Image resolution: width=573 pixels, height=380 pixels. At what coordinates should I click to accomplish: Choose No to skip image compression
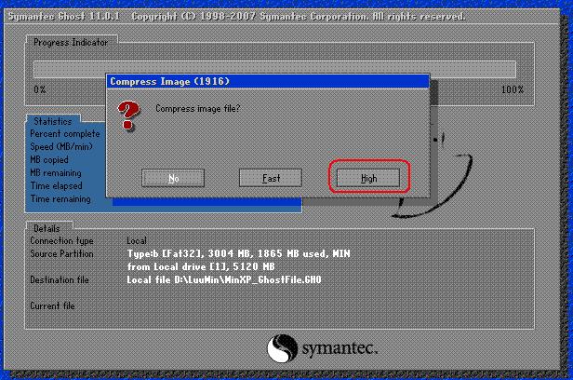pos(173,178)
